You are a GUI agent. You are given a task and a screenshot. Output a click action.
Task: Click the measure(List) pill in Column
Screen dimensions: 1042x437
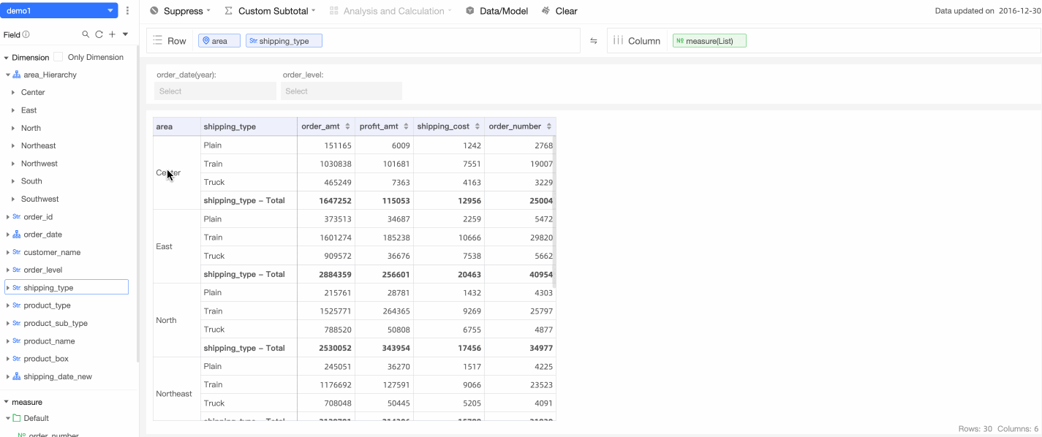(x=709, y=41)
